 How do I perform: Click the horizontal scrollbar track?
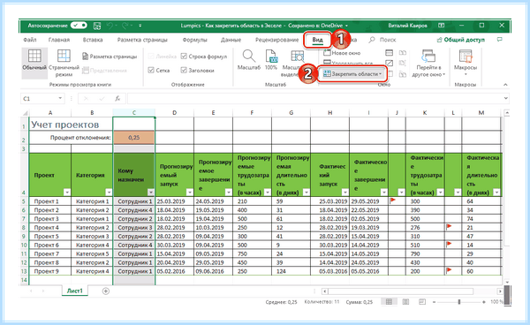[x=400, y=291]
